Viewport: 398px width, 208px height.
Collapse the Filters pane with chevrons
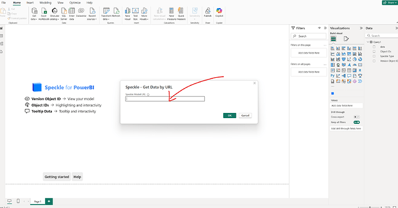click(x=325, y=28)
